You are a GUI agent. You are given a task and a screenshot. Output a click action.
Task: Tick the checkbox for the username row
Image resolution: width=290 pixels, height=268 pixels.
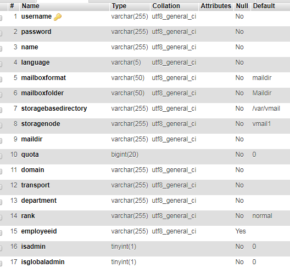click(1, 18)
